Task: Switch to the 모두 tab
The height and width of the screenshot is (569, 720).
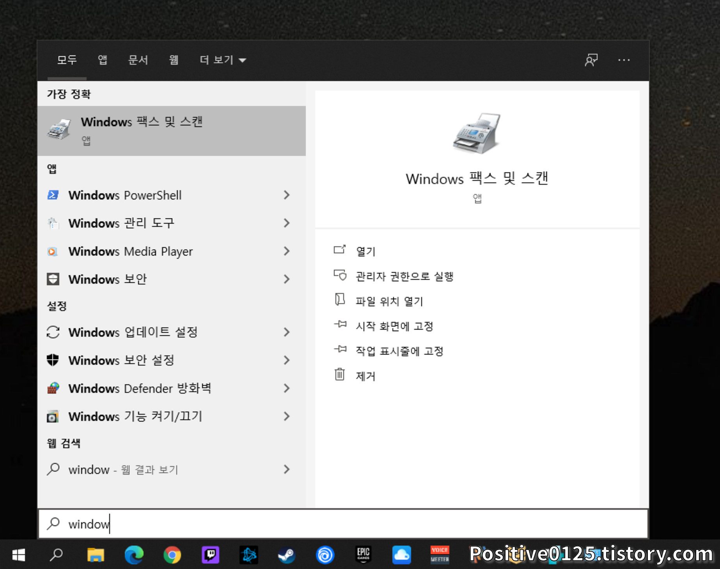Action: 67,60
